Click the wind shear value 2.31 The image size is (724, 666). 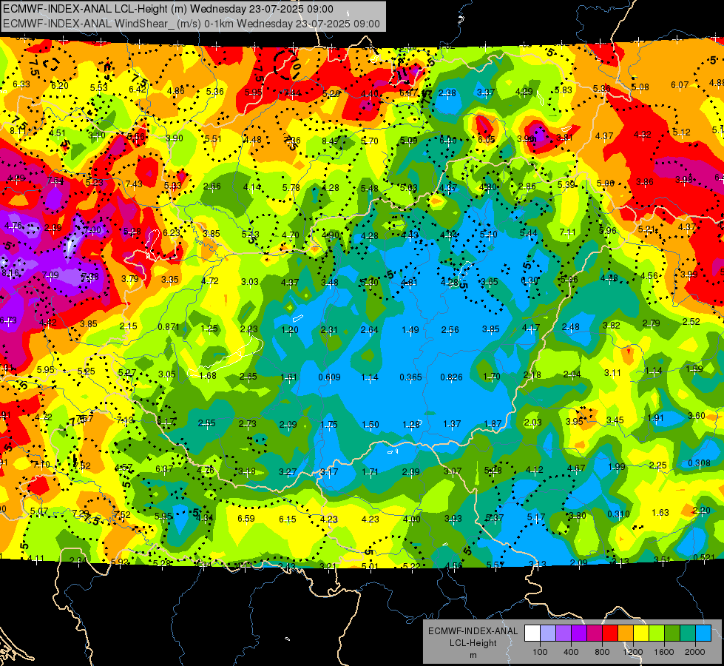329,330
